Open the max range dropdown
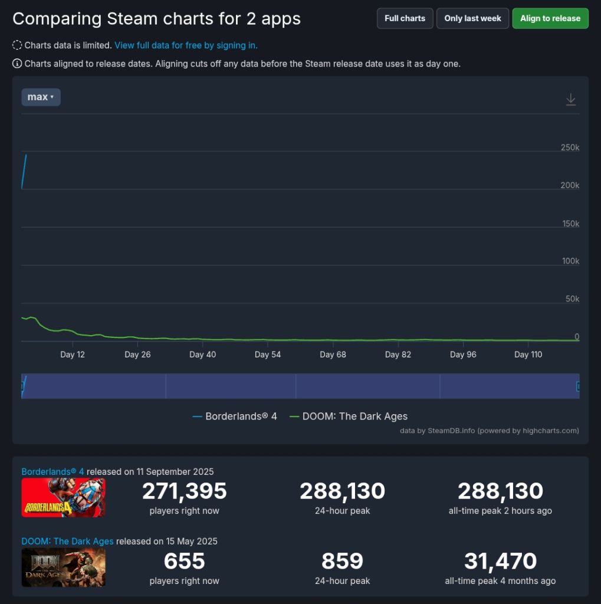 (41, 97)
